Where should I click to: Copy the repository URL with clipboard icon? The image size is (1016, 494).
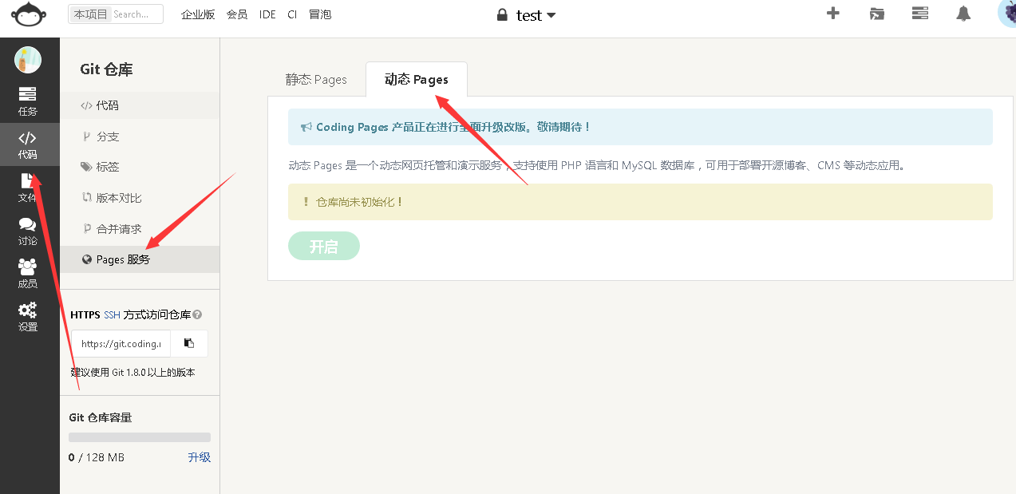(x=189, y=343)
